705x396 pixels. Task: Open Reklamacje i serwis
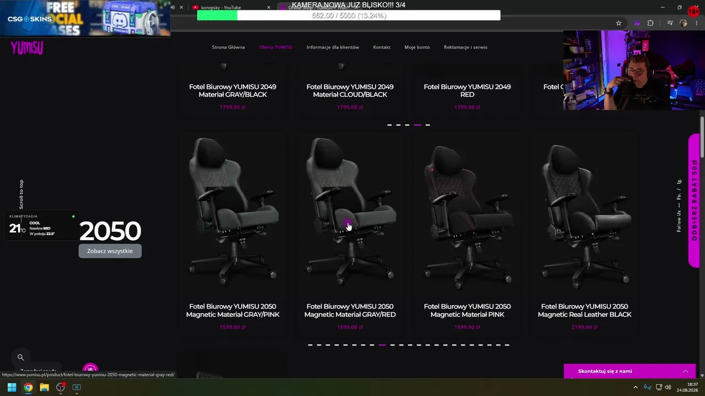(x=465, y=47)
